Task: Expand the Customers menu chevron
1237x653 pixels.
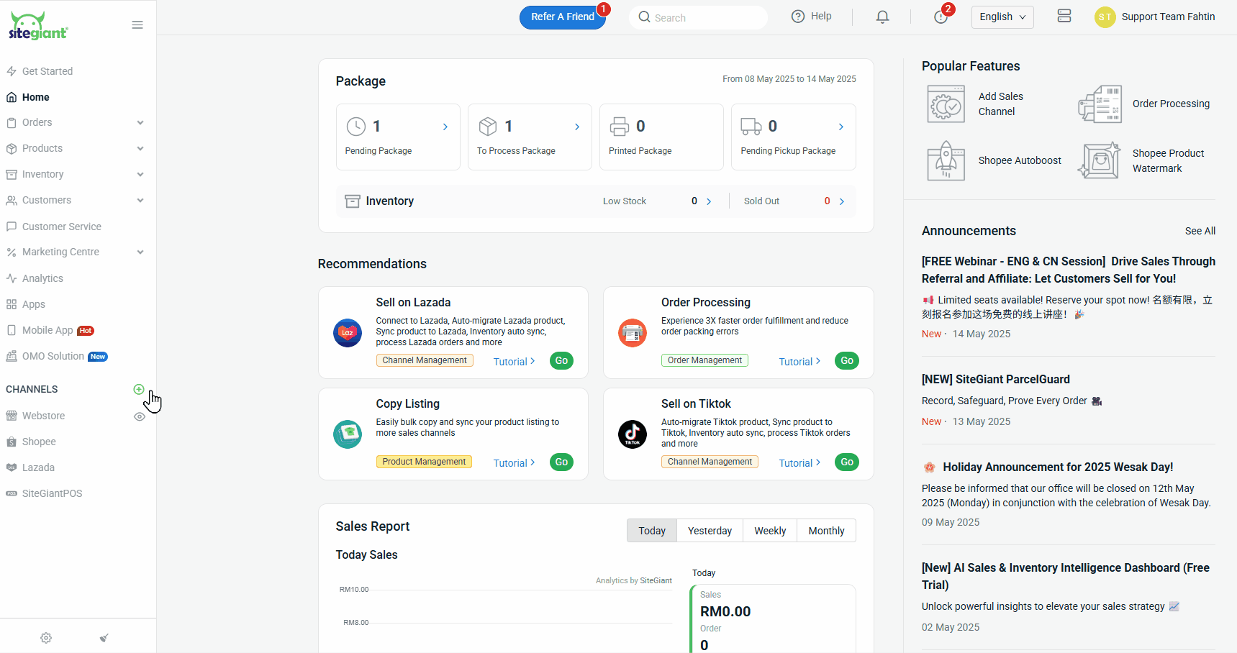Action: [x=140, y=201]
